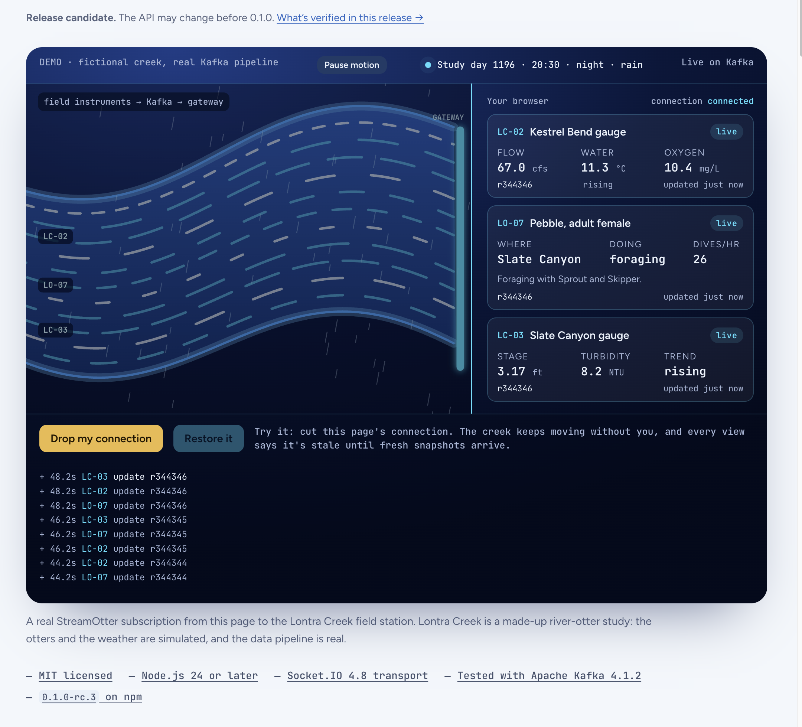Screen dimensions: 802x727
Task: Click the OXYGEN value 10.4 mg/L
Action: (692, 168)
